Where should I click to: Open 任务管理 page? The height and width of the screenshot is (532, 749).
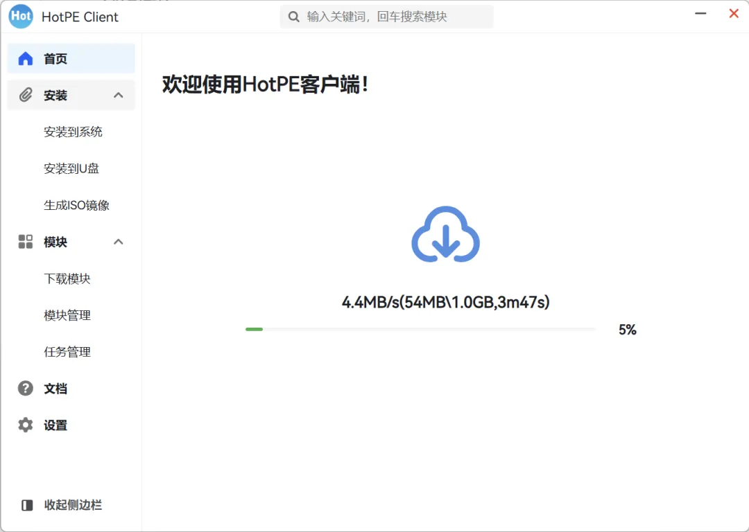click(67, 352)
